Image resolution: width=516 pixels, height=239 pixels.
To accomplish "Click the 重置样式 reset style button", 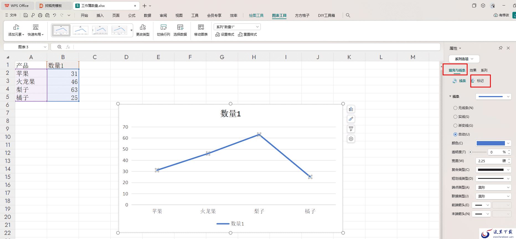I will point(247,34).
